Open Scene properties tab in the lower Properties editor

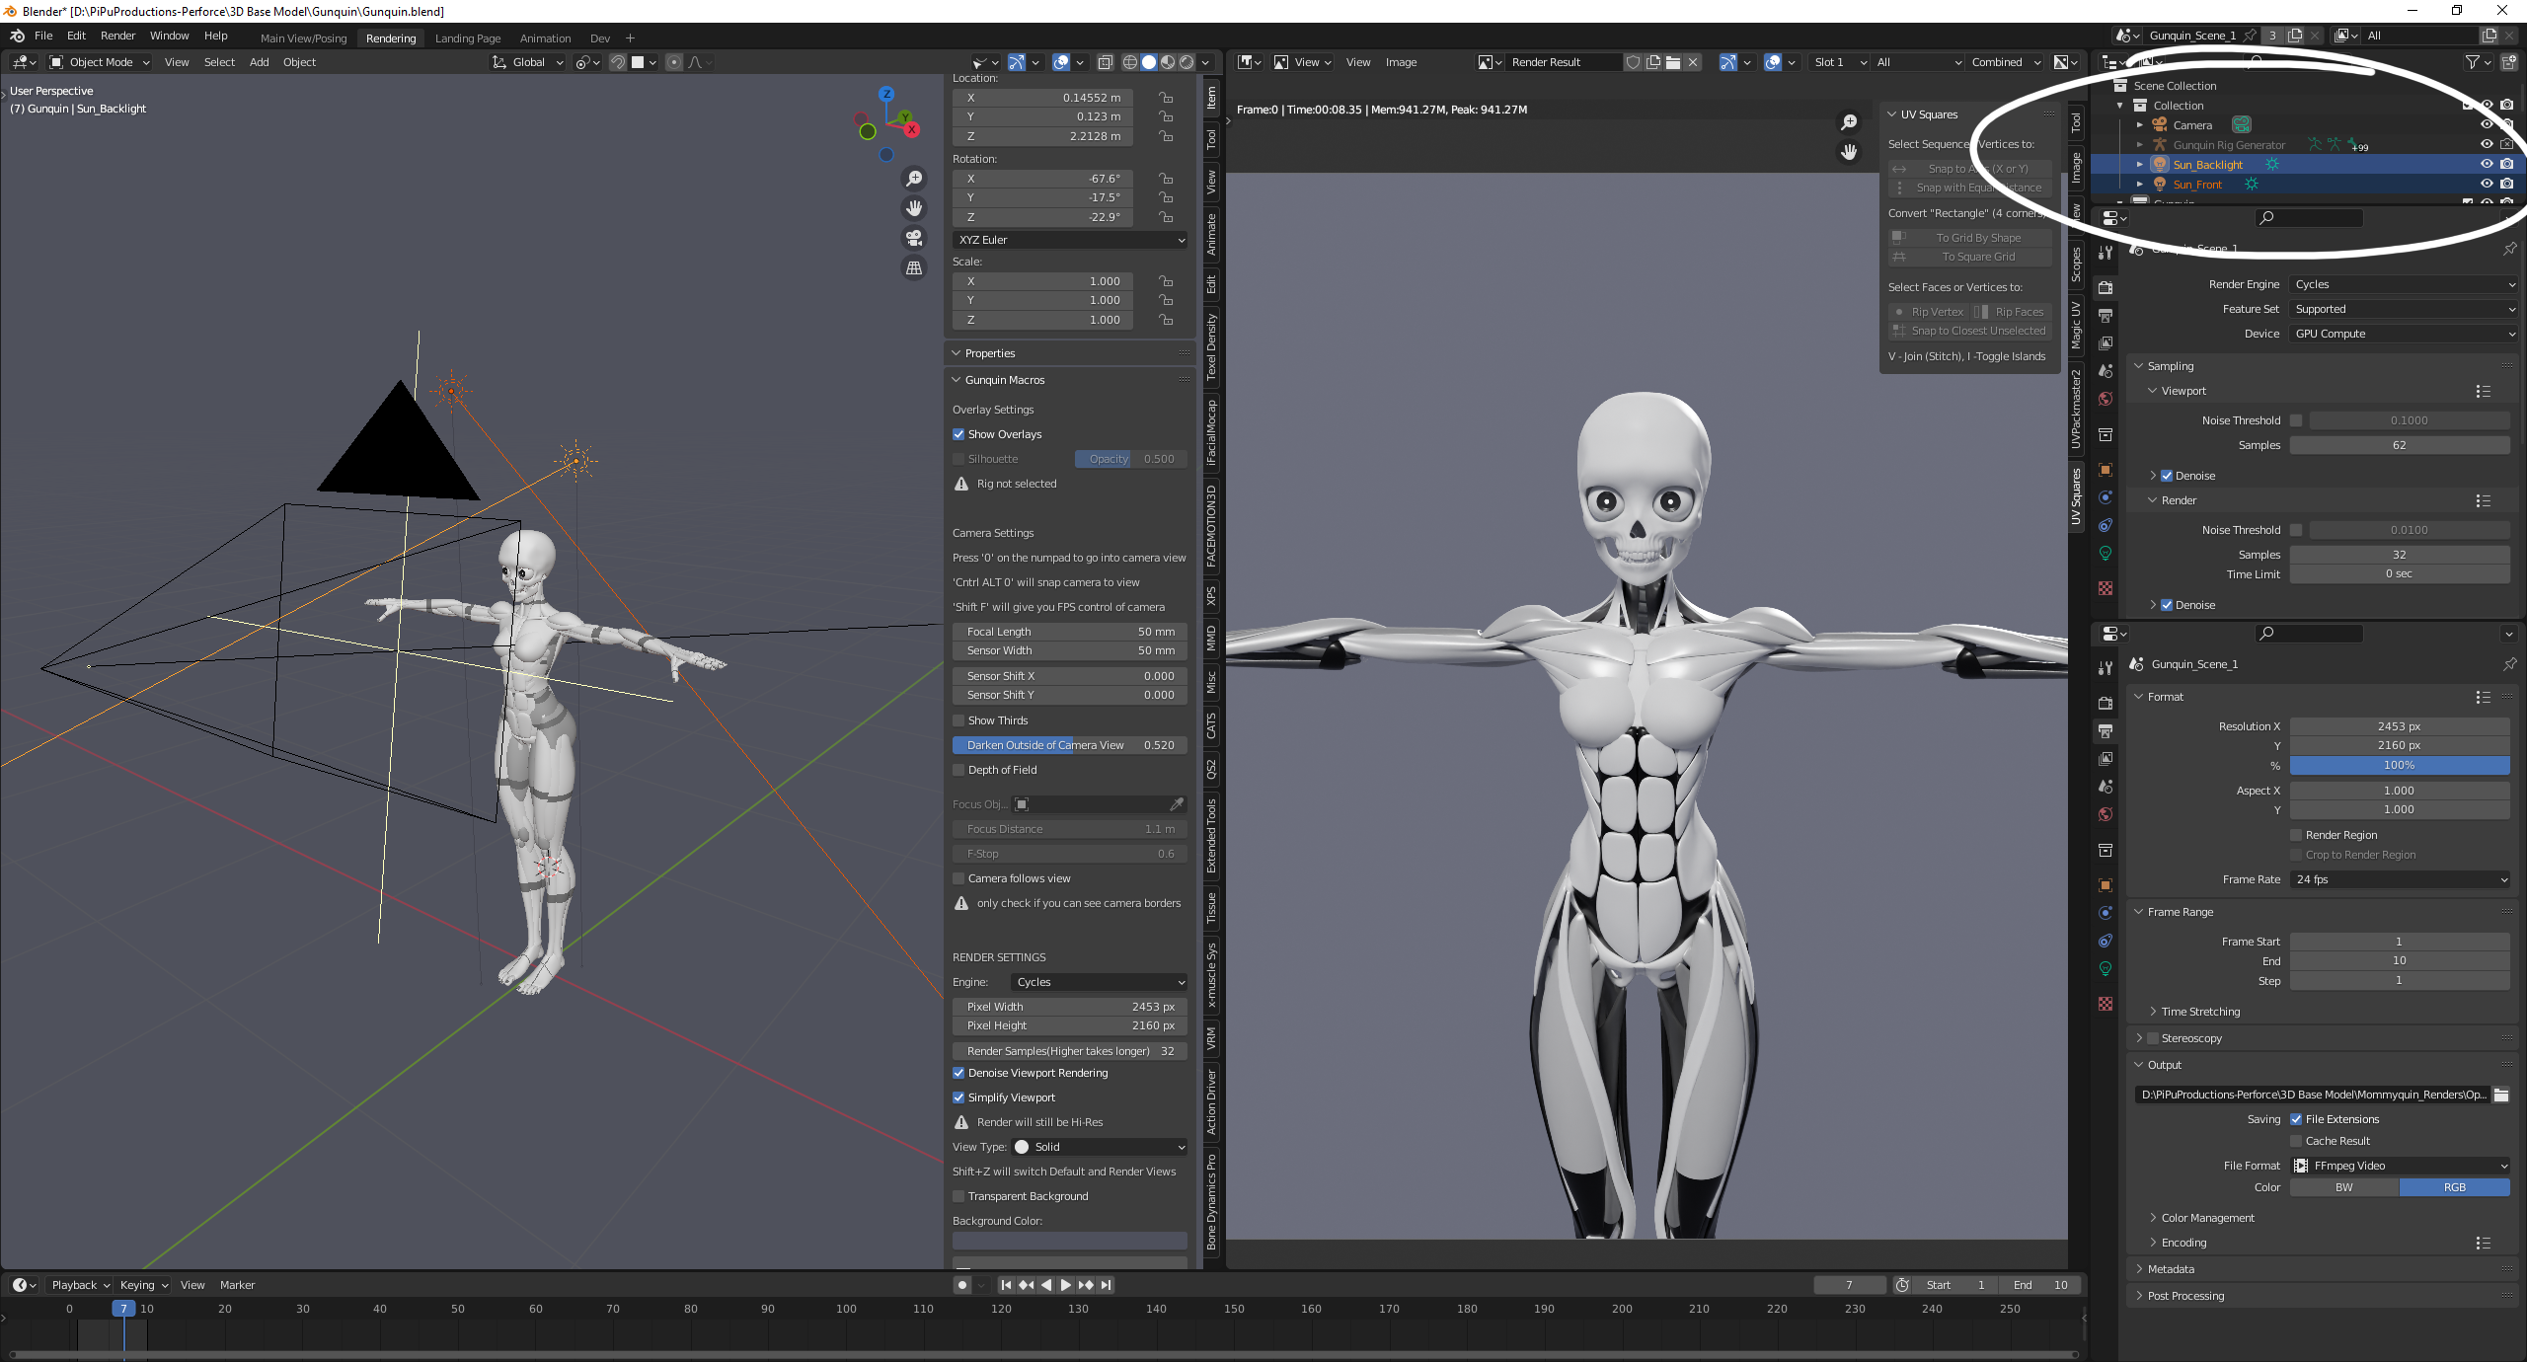[2106, 787]
